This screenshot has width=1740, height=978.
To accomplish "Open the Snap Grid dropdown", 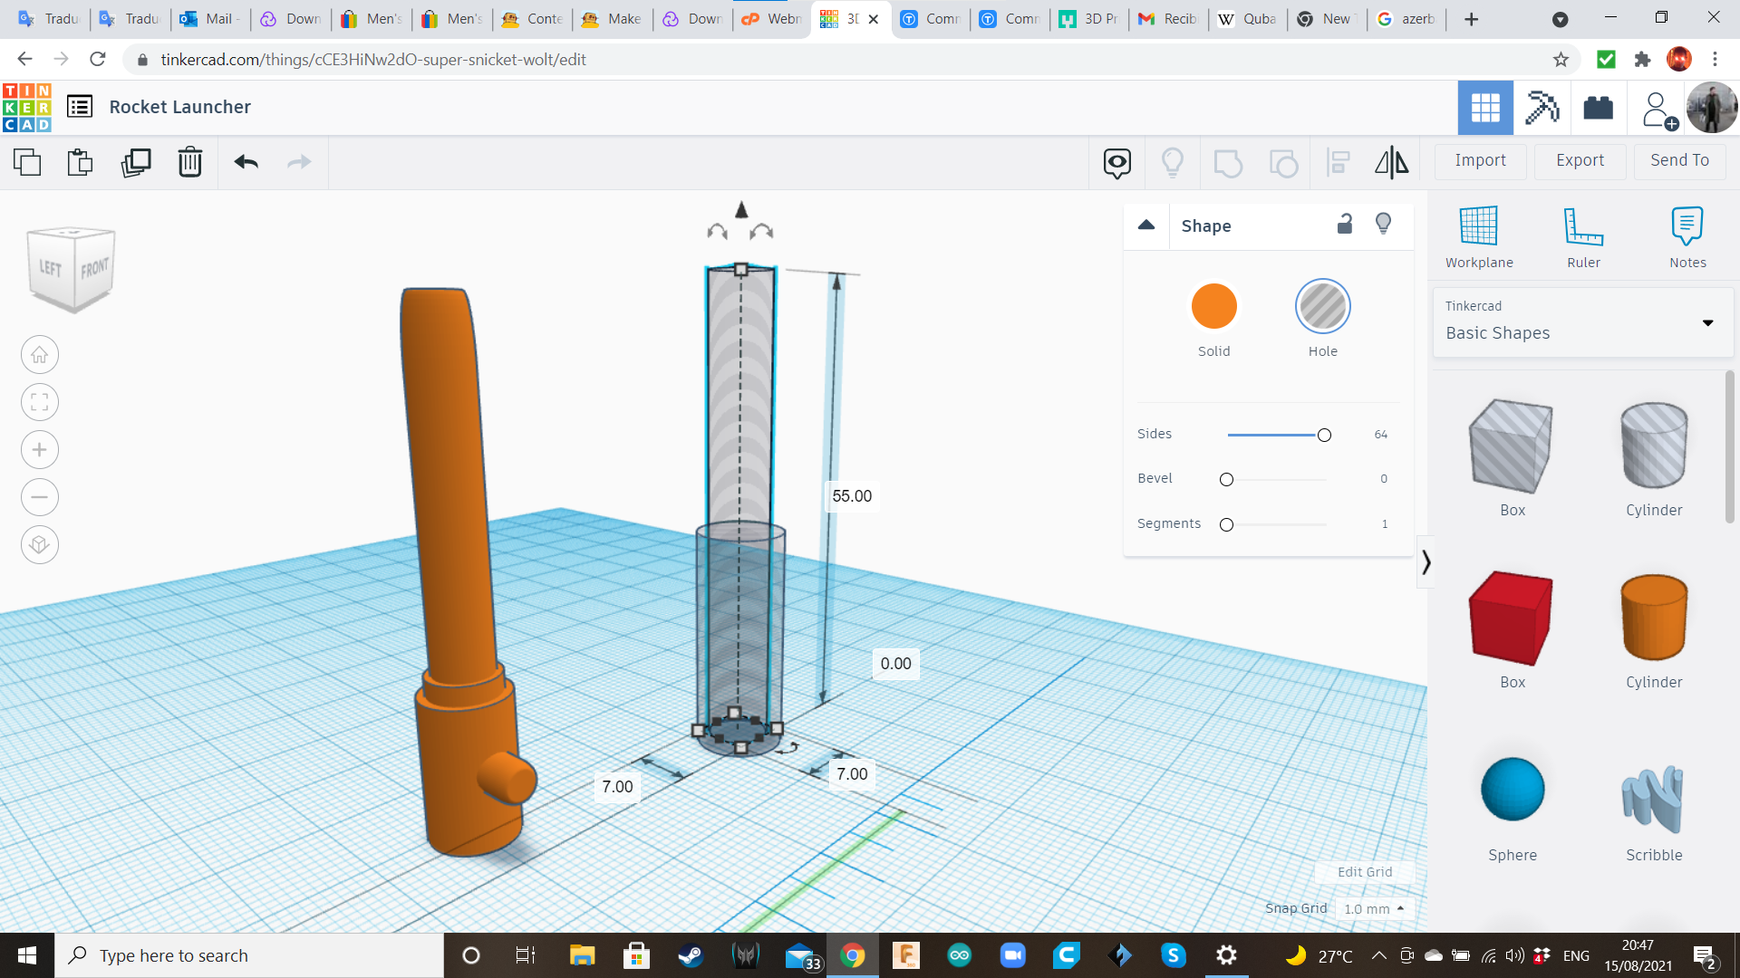I will pos(1374,908).
